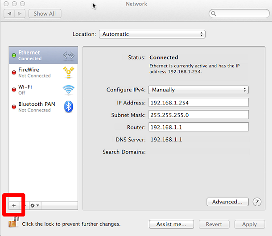Click into the IP Address field

point(198,103)
